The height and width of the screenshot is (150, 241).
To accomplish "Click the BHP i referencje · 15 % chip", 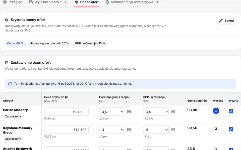I will coord(90,43).
